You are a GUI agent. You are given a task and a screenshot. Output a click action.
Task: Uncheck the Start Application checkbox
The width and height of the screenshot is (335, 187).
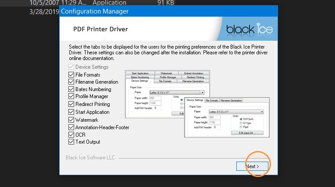(71, 112)
